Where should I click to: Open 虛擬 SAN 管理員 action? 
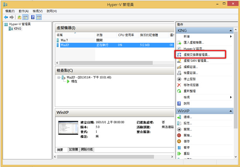pyautogui.click(x=196, y=61)
